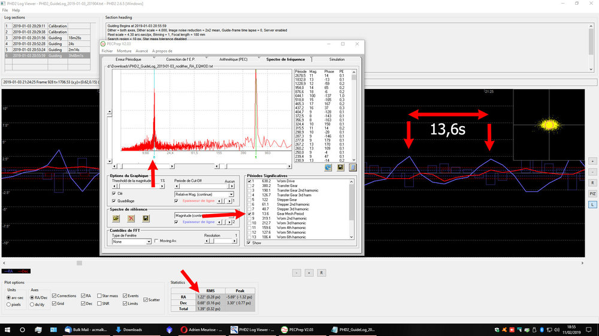Viewport: 599px width, 336px height.
Task: Open PHD2 Log Viewer Help menu
Action: (16, 10)
